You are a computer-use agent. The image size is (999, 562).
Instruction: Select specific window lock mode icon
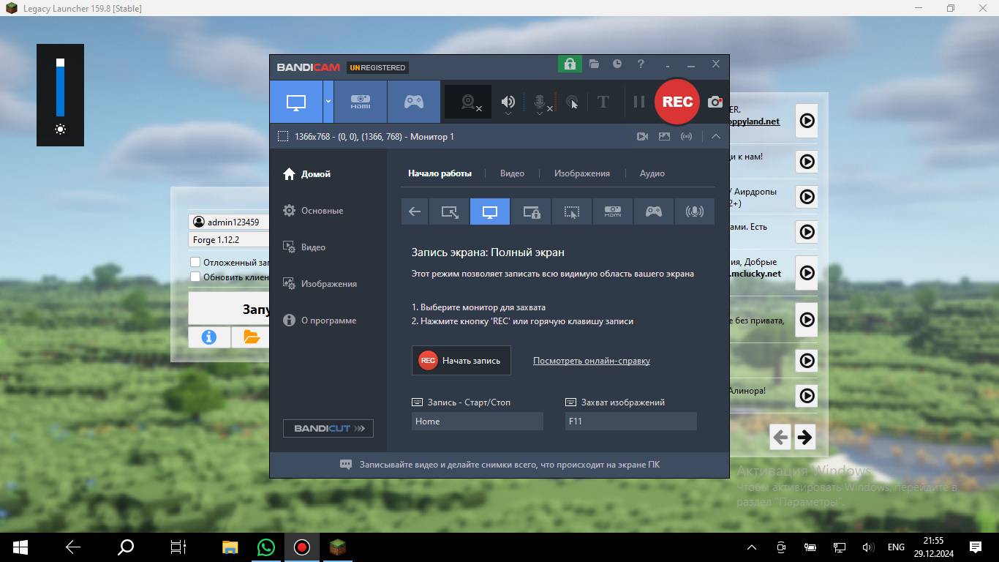point(531,211)
